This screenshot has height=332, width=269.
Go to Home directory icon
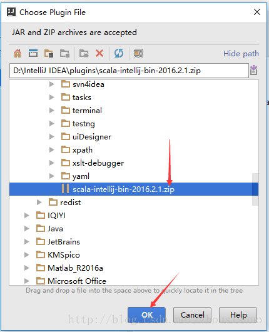coord(18,53)
